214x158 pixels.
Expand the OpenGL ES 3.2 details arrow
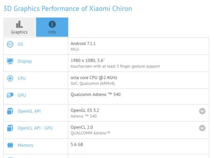[202, 111]
